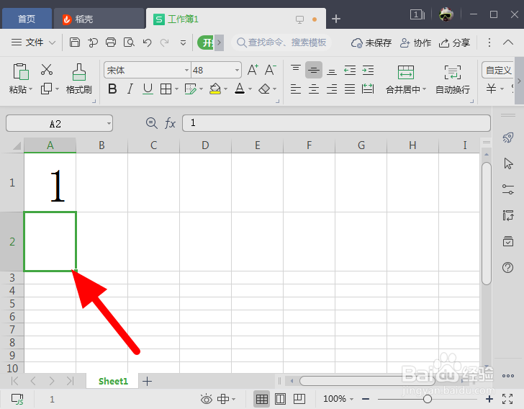Click the Save icon in quick toolbar
This screenshot has height=409, width=524.
pos(75,42)
